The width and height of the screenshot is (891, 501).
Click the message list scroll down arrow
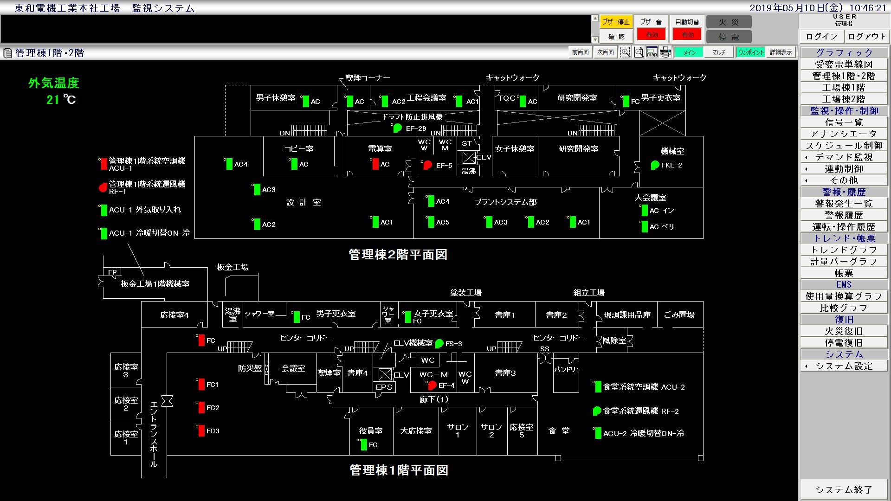pos(595,40)
